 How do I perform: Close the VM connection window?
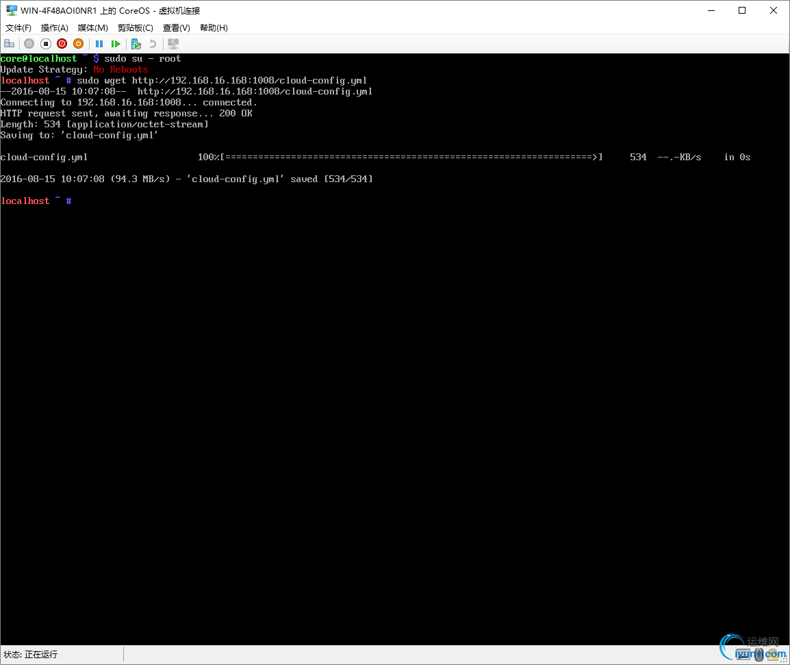pyautogui.click(x=774, y=10)
